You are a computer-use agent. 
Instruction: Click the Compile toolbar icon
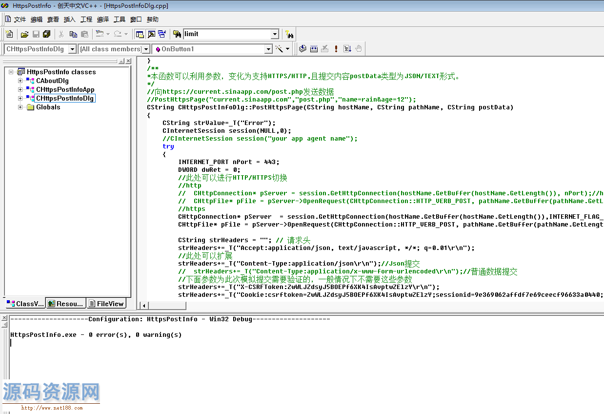point(302,49)
